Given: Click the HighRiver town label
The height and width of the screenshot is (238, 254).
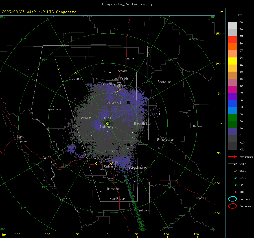Looking at the screenshot, I should click(117, 199).
